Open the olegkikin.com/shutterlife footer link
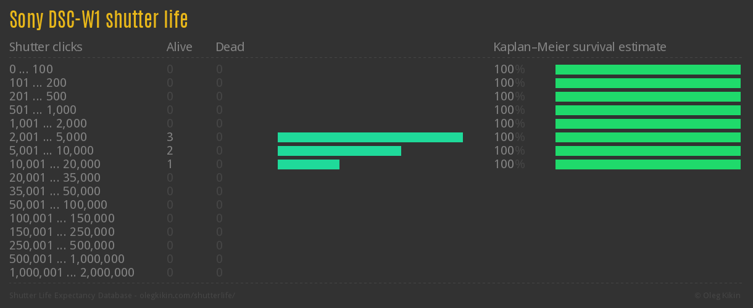 (188, 296)
